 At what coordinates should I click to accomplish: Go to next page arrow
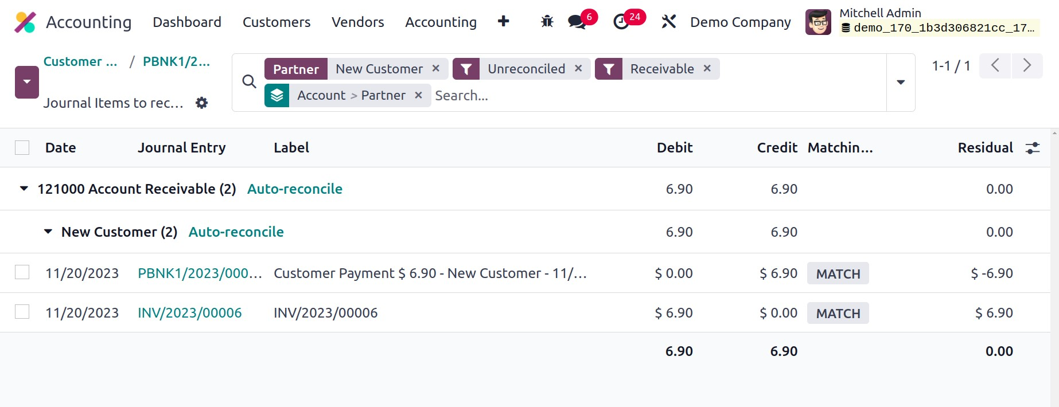click(1027, 66)
